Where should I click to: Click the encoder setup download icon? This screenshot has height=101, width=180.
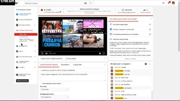pyautogui.click(x=111, y=24)
